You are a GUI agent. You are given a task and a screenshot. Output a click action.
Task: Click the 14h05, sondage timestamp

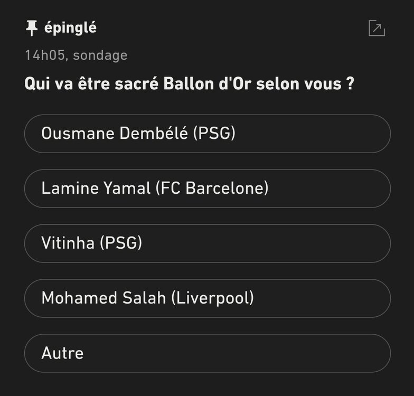tap(76, 55)
